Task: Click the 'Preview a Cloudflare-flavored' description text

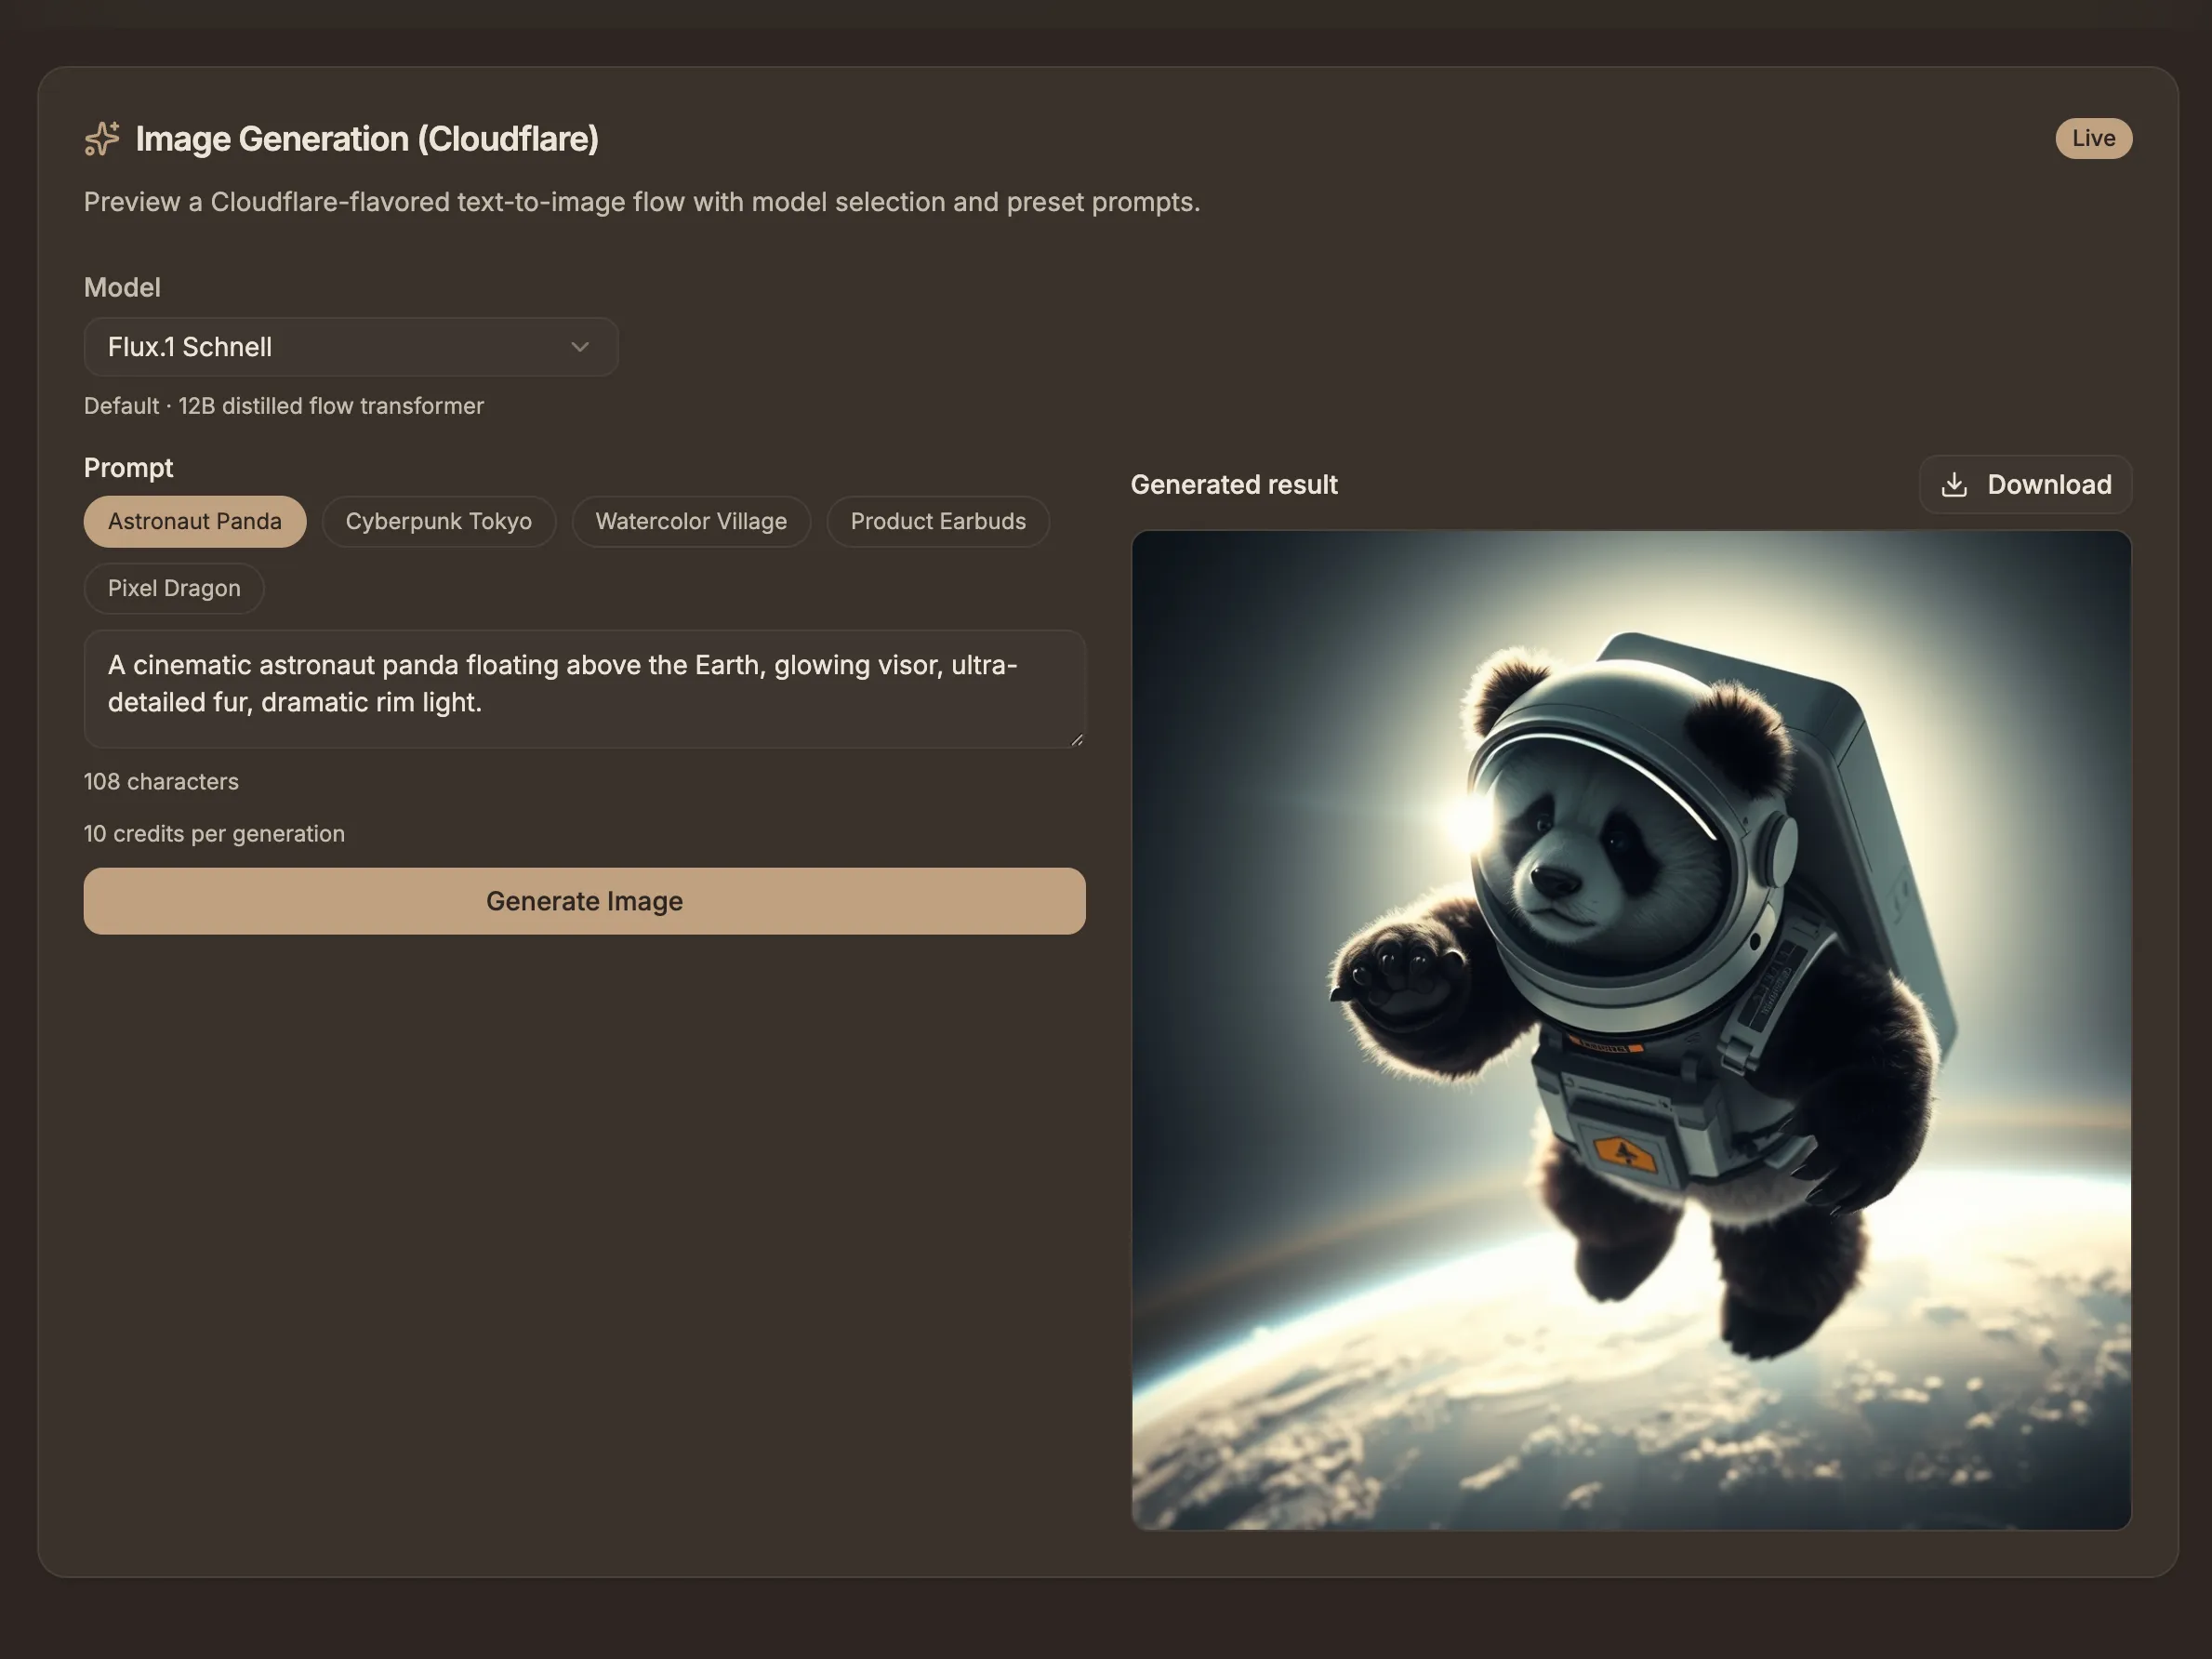Action: 642,202
